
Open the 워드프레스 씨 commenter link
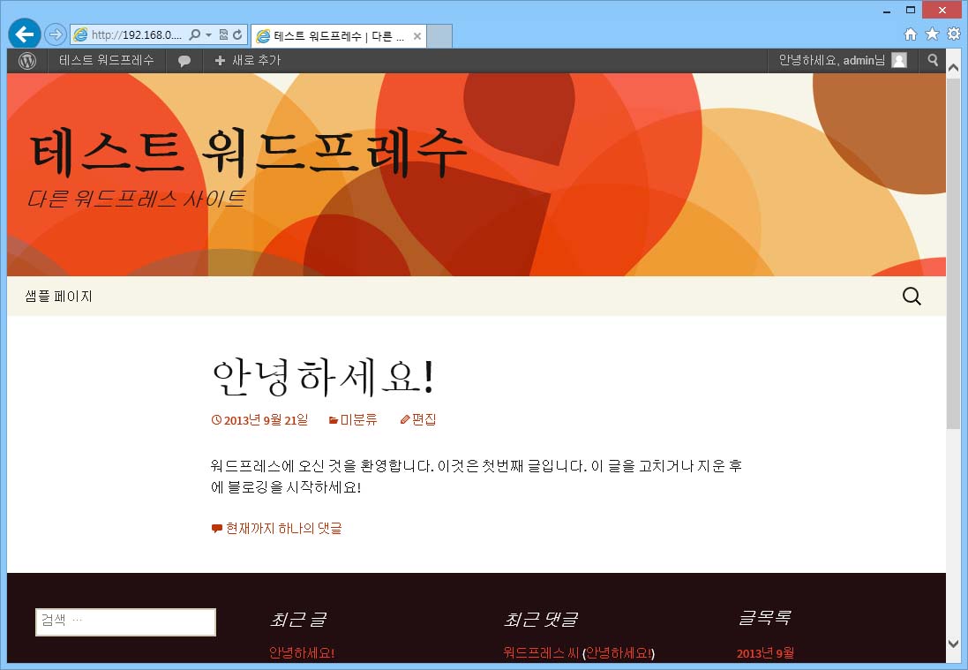tap(541, 652)
